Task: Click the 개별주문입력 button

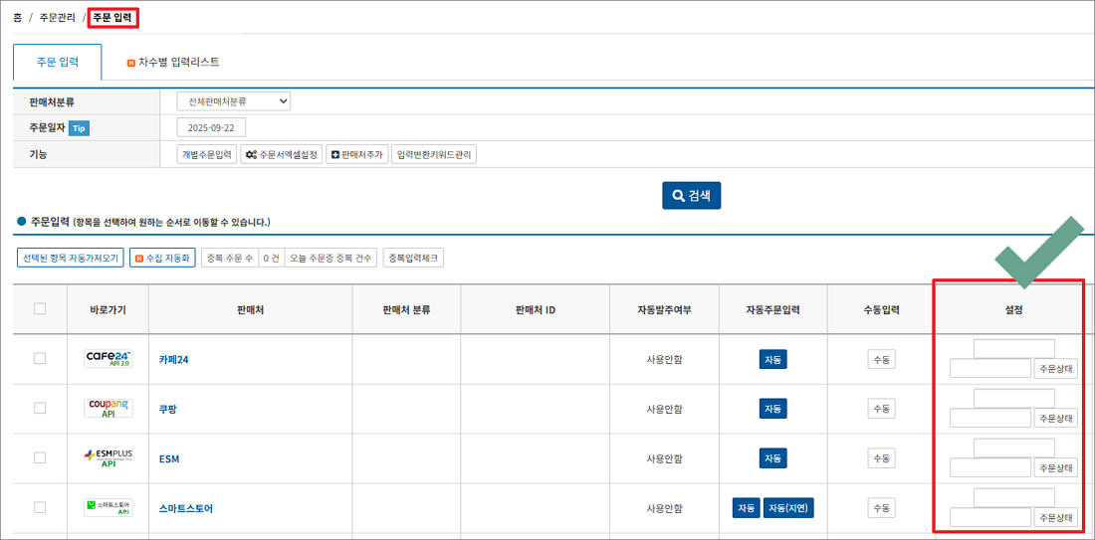Action: click(206, 155)
